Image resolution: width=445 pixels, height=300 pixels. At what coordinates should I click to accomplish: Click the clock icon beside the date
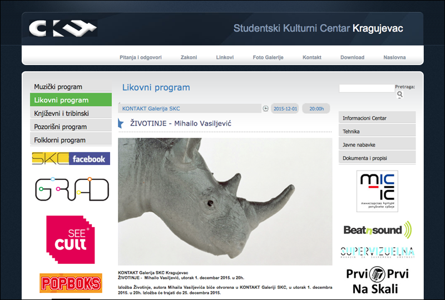(265, 108)
